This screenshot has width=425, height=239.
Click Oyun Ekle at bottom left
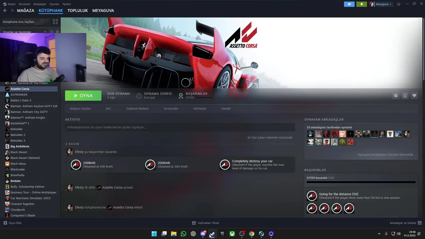[12, 223]
